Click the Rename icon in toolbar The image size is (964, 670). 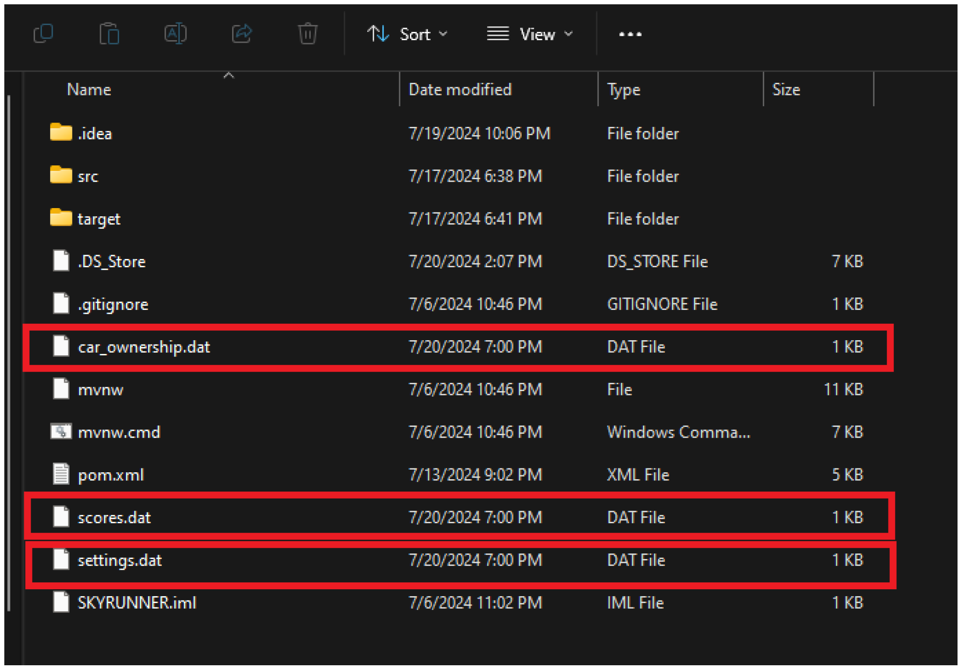point(175,33)
